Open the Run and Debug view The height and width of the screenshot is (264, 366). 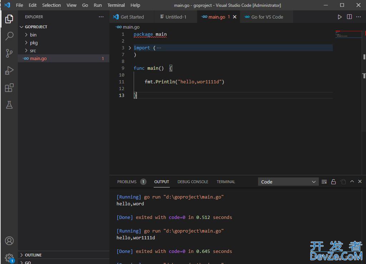tap(9, 70)
